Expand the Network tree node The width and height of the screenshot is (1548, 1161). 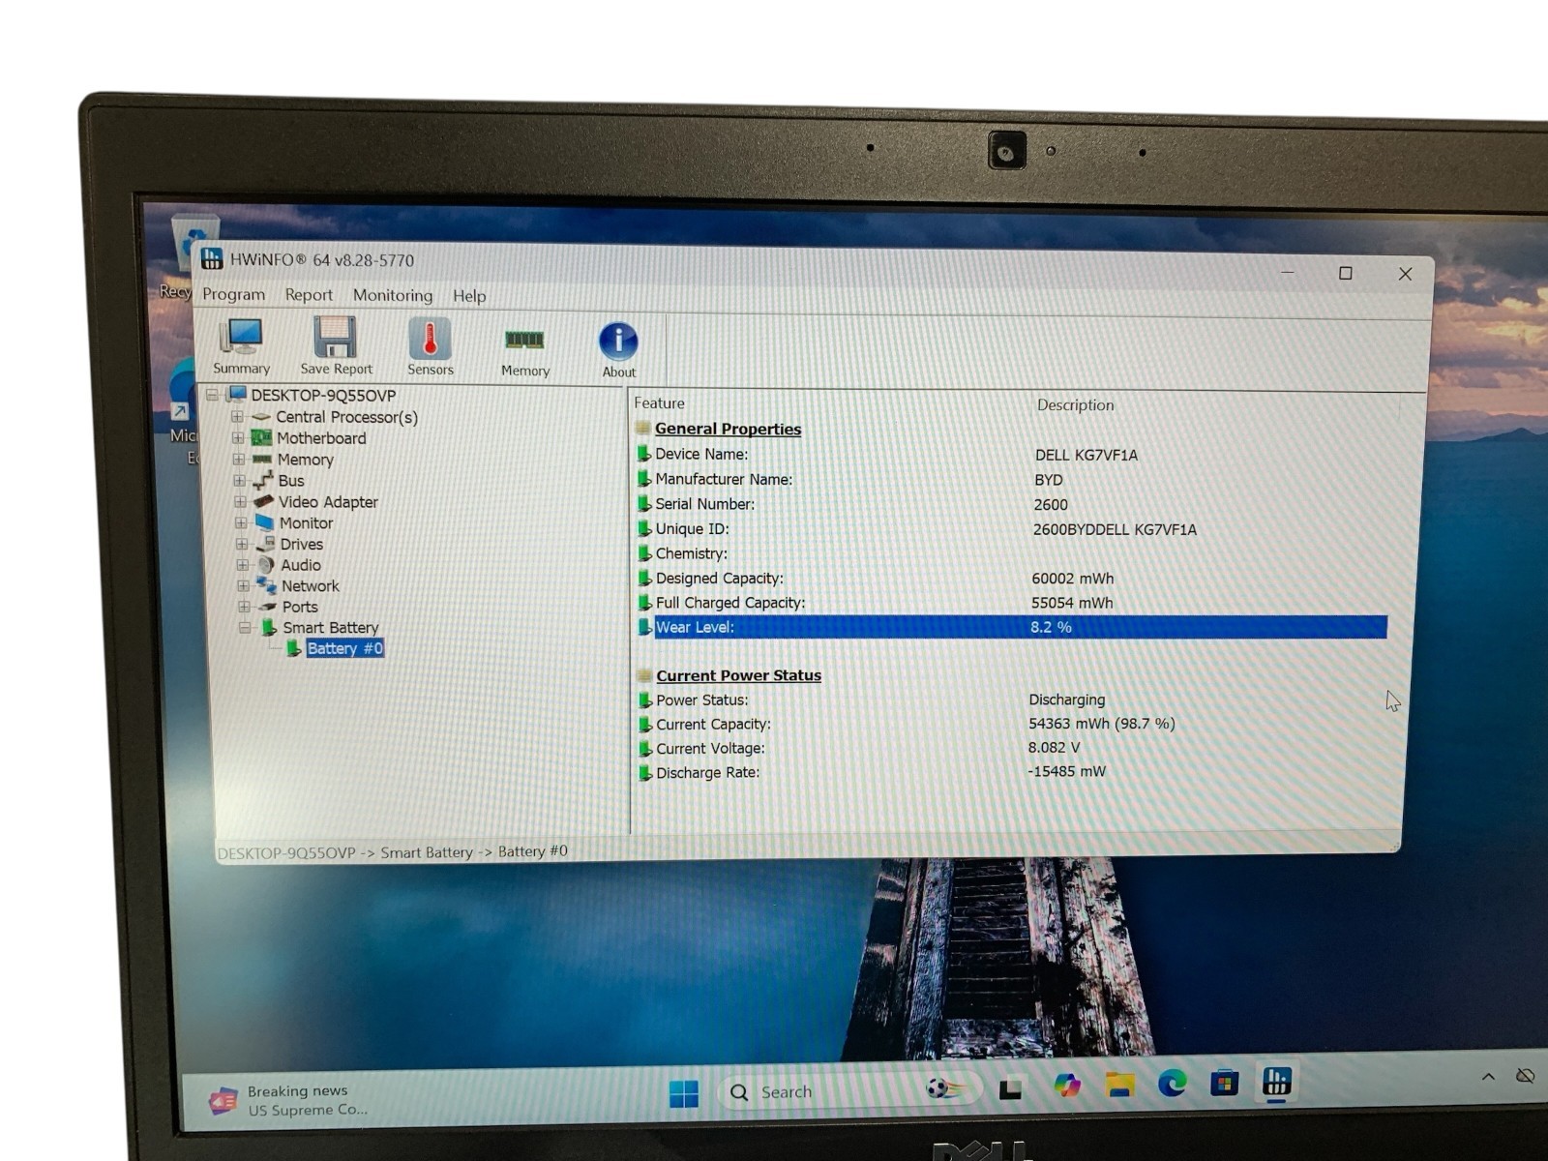coord(243,586)
